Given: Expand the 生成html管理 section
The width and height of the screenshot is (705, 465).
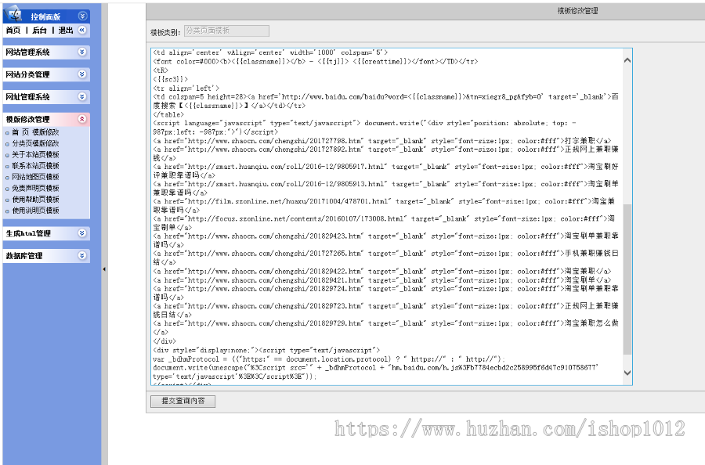Looking at the screenshot, I should [x=81, y=233].
